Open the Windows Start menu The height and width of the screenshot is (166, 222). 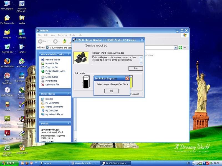click(x=9, y=163)
